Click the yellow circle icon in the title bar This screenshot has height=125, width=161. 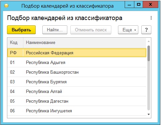click(x=6, y=6)
